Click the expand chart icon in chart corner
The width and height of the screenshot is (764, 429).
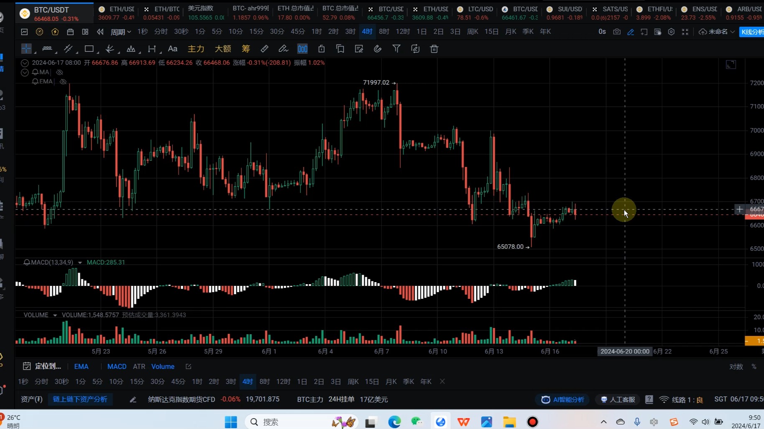pyautogui.click(x=731, y=64)
